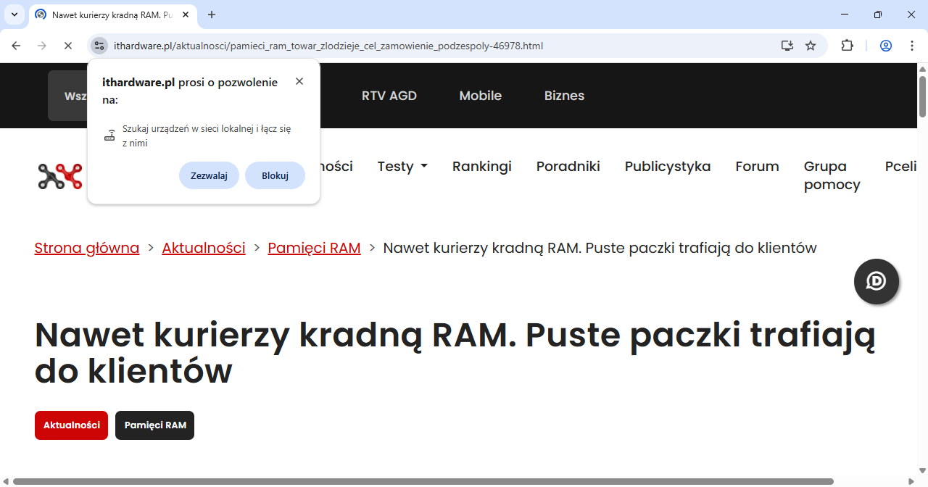
Task: Open the Strona główna breadcrumb link
Action: (x=87, y=248)
